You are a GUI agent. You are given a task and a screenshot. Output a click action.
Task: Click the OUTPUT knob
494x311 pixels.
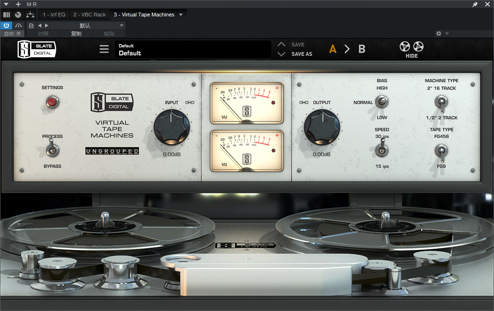tap(322, 127)
